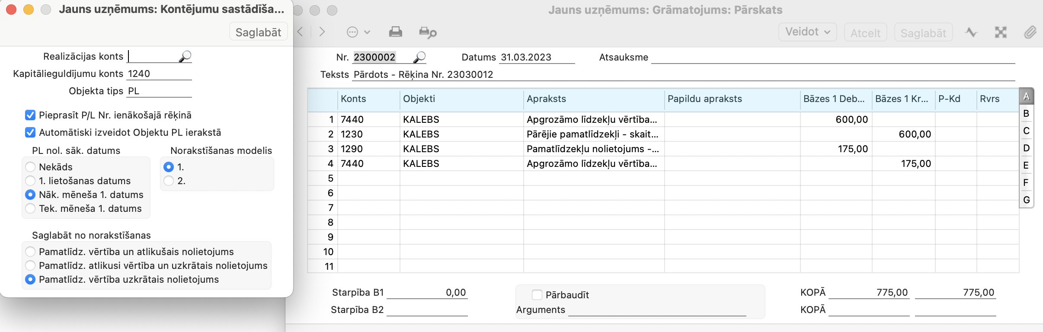Screen dimensions: 1043x332
Task: Toggle Automātiski izveidot Objektu PL ierakstā
Action: pos(30,132)
